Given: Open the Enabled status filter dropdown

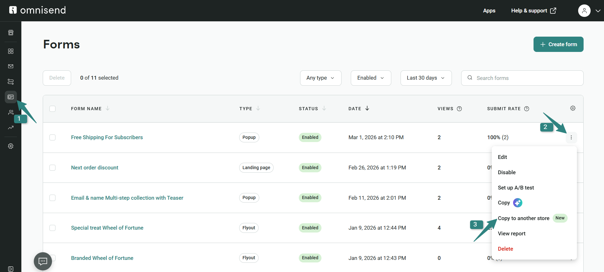Looking at the screenshot, I should pyautogui.click(x=371, y=78).
